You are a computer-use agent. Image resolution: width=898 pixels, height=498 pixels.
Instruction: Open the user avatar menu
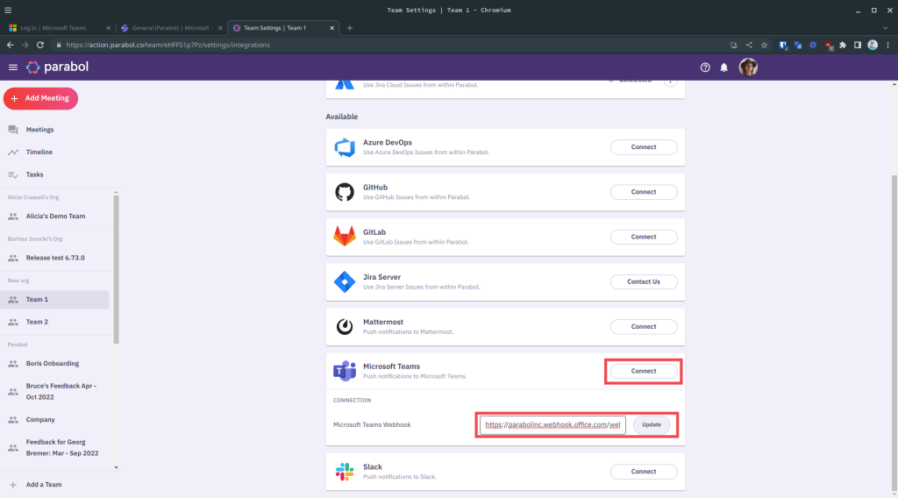(748, 68)
